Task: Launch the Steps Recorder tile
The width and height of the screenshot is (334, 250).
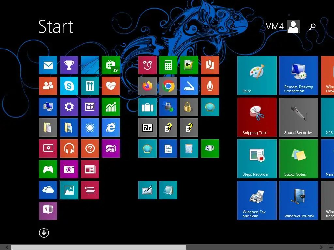Action: point(257,159)
